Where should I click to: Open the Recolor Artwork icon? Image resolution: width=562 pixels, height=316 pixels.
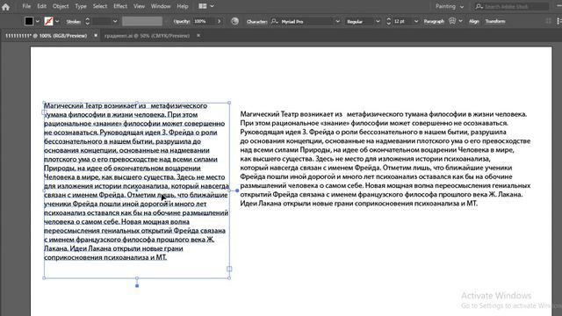pyautogui.click(x=234, y=21)
